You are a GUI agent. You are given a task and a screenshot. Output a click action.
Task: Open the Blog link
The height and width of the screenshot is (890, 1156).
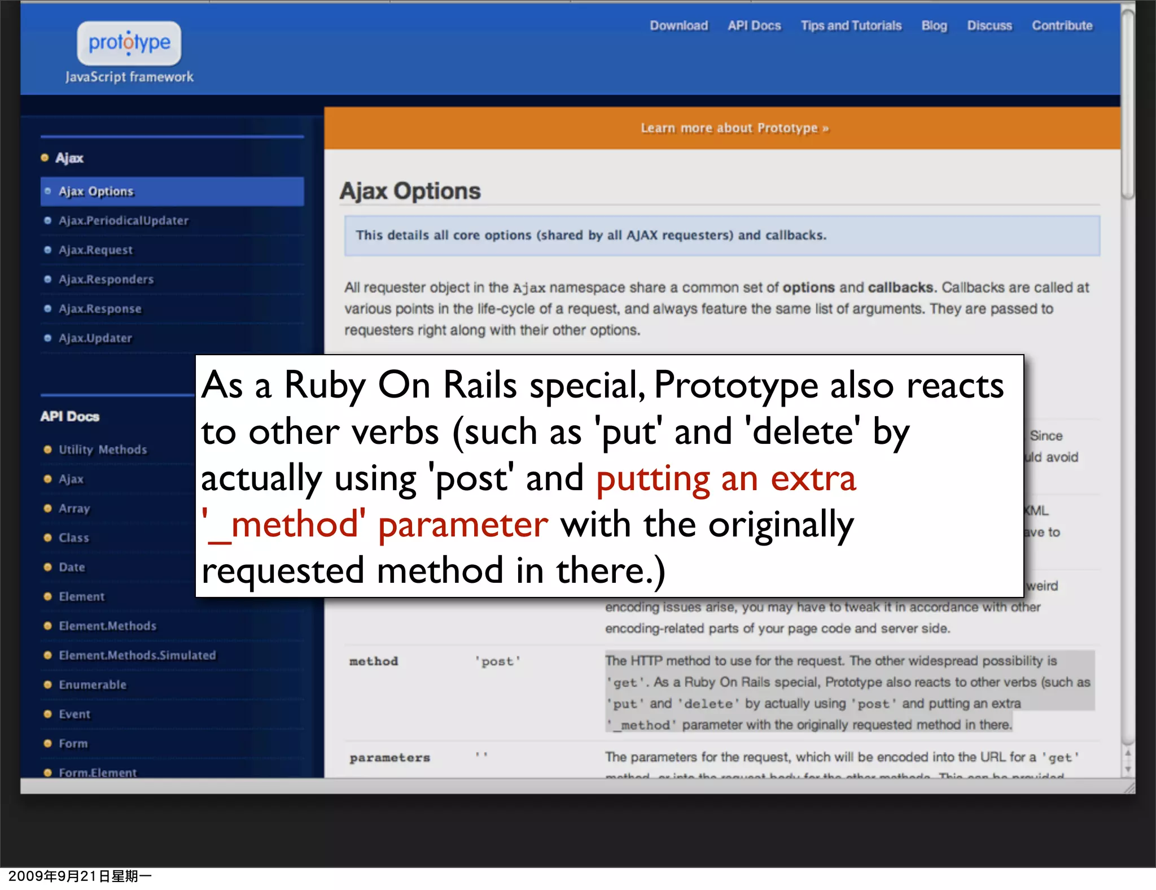pyautogui.click(x=934, y=26)
